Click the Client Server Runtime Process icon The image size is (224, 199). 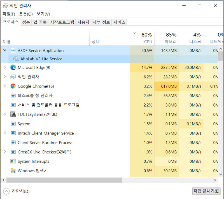click(x=13, y=143)
